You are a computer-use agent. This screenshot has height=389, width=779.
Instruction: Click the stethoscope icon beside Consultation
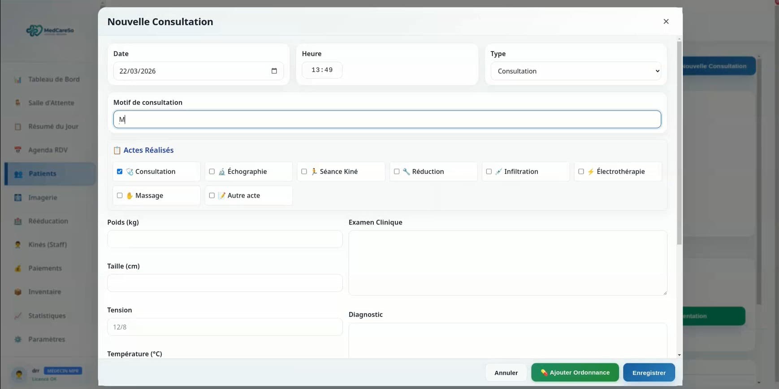(x=130, y=172)
